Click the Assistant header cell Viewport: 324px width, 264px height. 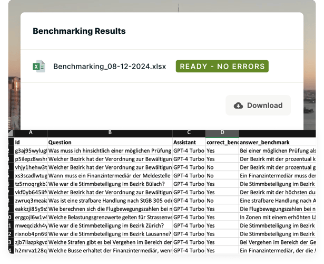(189, 142)
